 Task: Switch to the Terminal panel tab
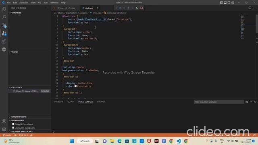[101, 102]
